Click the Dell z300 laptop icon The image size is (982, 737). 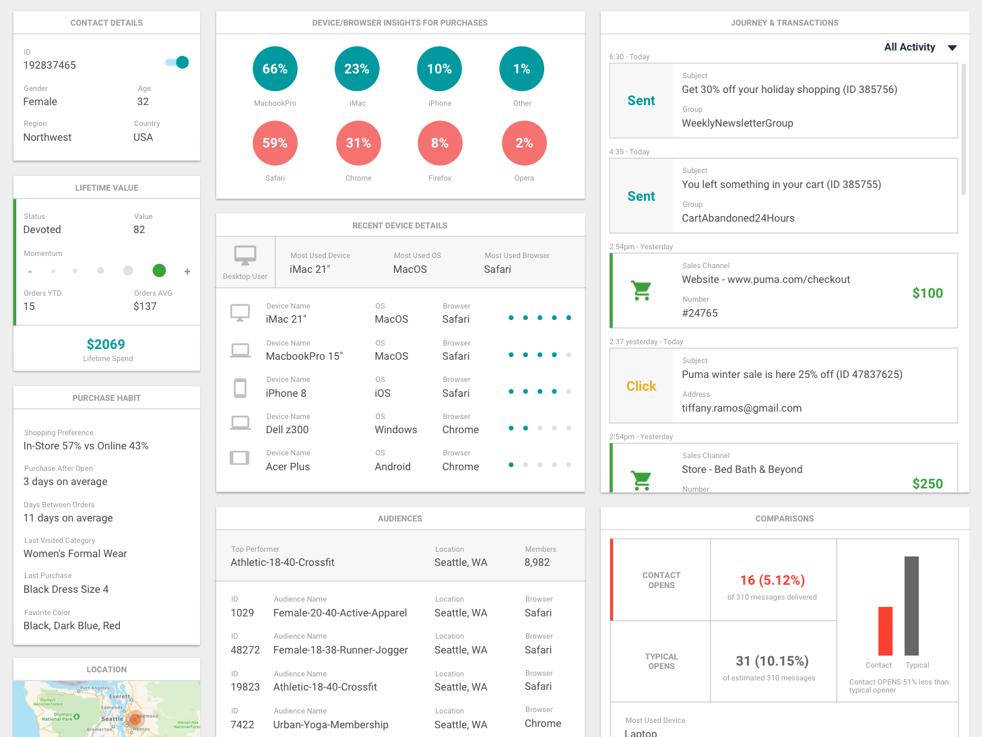click(240, 422)
